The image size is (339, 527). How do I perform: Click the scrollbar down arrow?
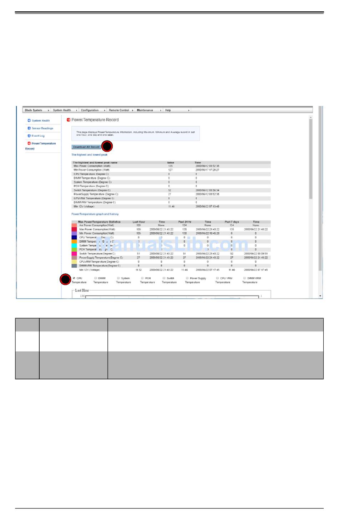320,296
